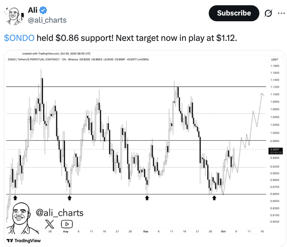Image resolution: width=287 pixels, height=247 pixels.
Task: Click the dotted projection arrowhead near 1.10
Action: tap(262, 94)
